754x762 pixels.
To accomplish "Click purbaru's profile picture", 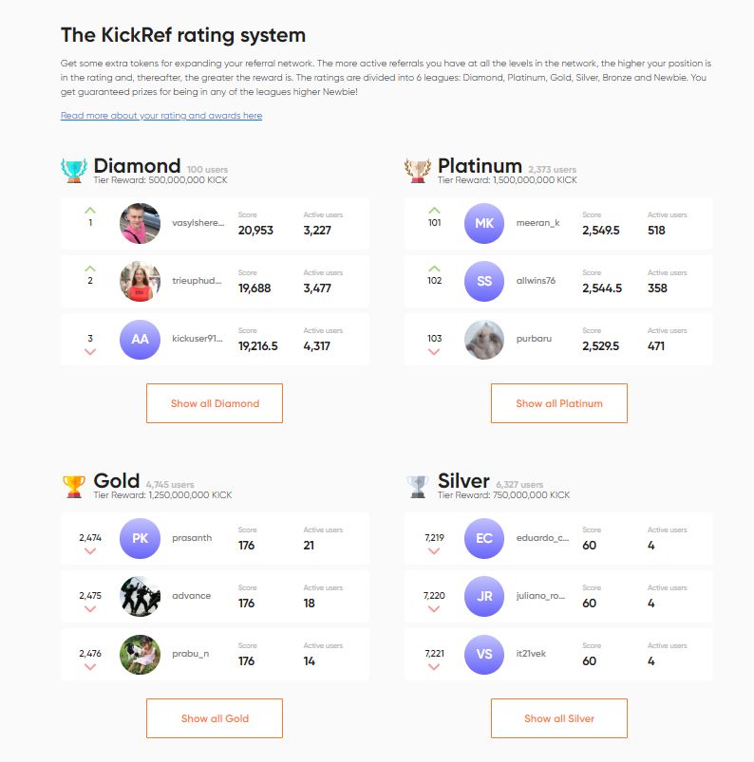I will click(484, 339).
